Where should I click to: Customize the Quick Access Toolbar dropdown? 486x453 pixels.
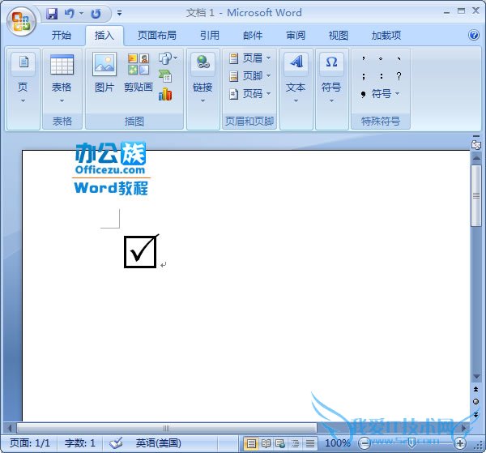click(x=119, y=13)
